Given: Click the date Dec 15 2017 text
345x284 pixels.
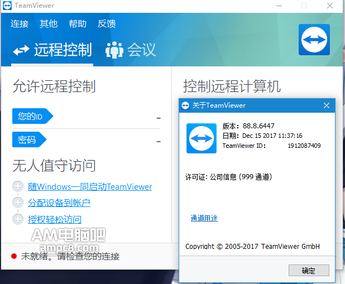Looking at the screenshot, I should click(x=272, y=136).
